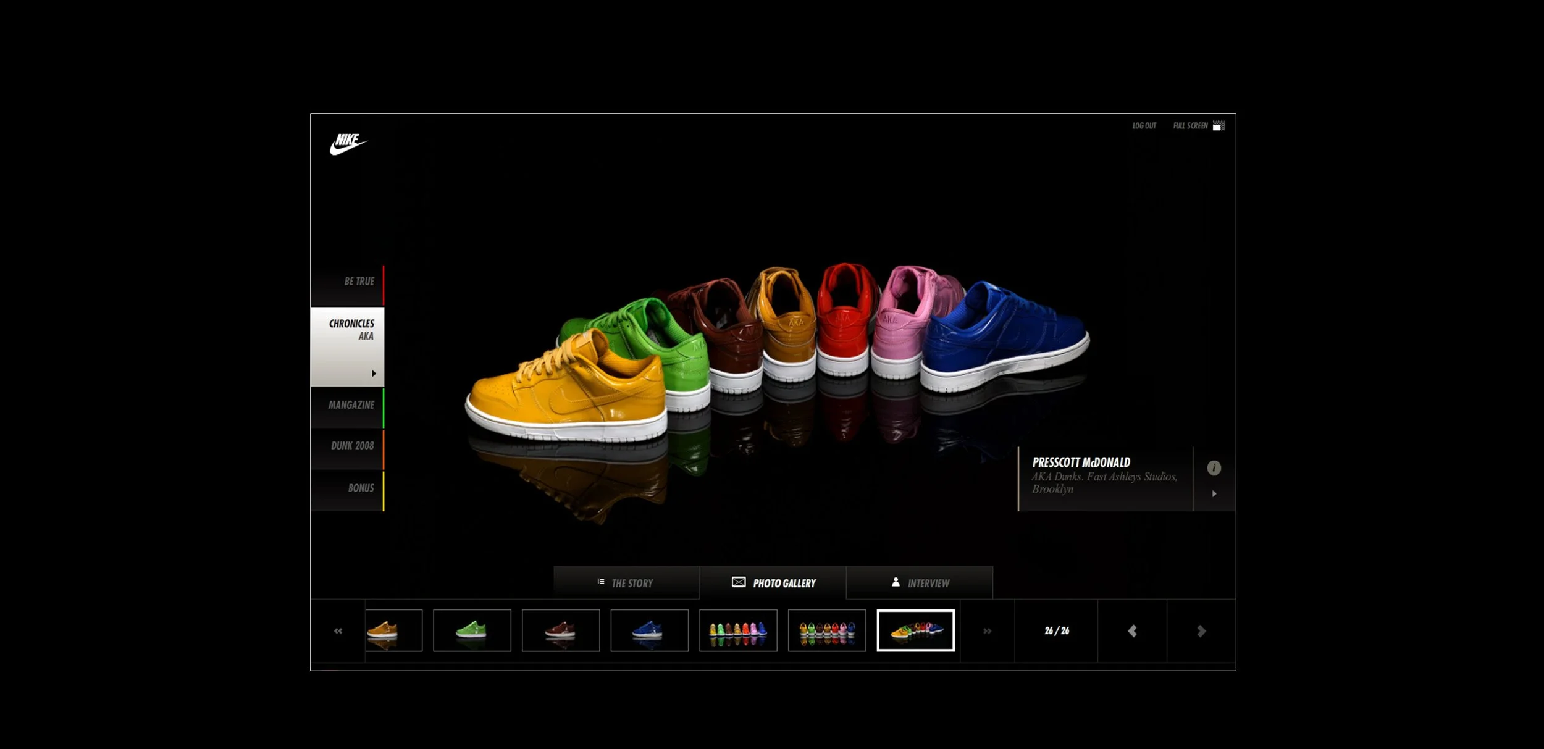Skip thumbnails backward with double-left arrows
This screenshot has height=749, width=1544.
[338, 631]
